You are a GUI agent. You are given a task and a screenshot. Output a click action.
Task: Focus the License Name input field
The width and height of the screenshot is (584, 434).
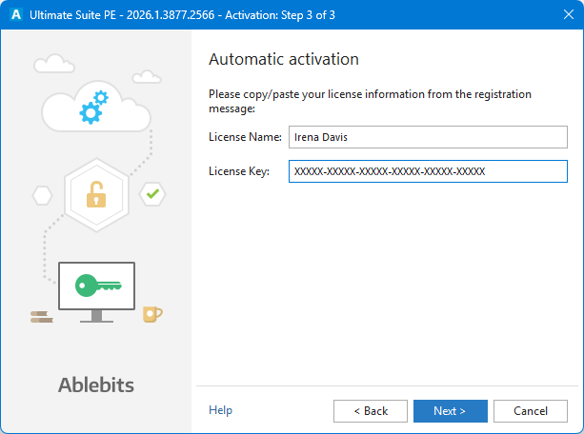428,137
